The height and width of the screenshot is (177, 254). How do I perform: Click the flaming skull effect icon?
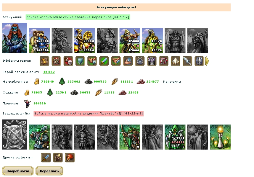point(70,158)
